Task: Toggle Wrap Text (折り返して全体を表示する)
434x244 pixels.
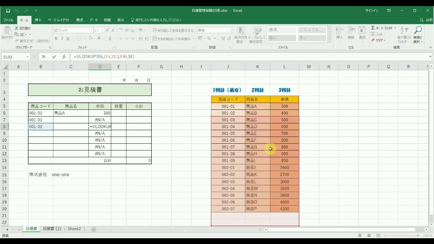Action: [173, 30]
